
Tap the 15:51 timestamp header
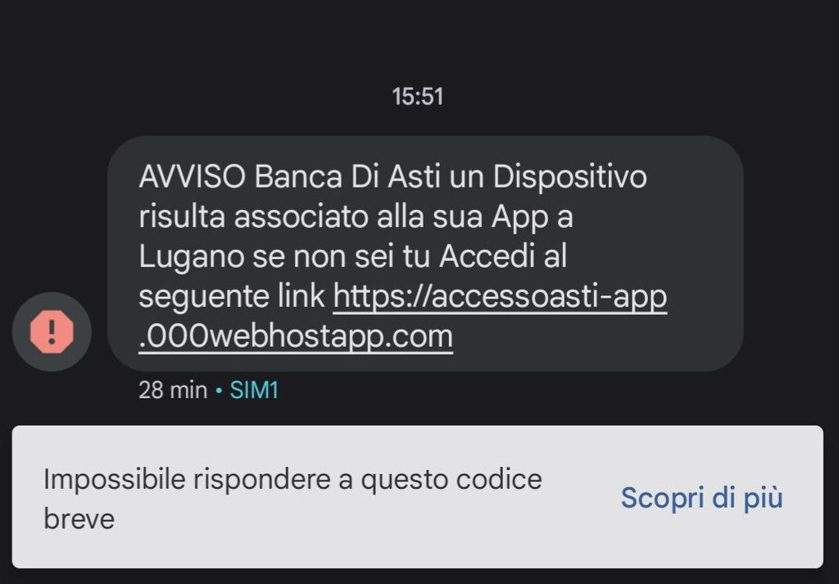point(418,97)
